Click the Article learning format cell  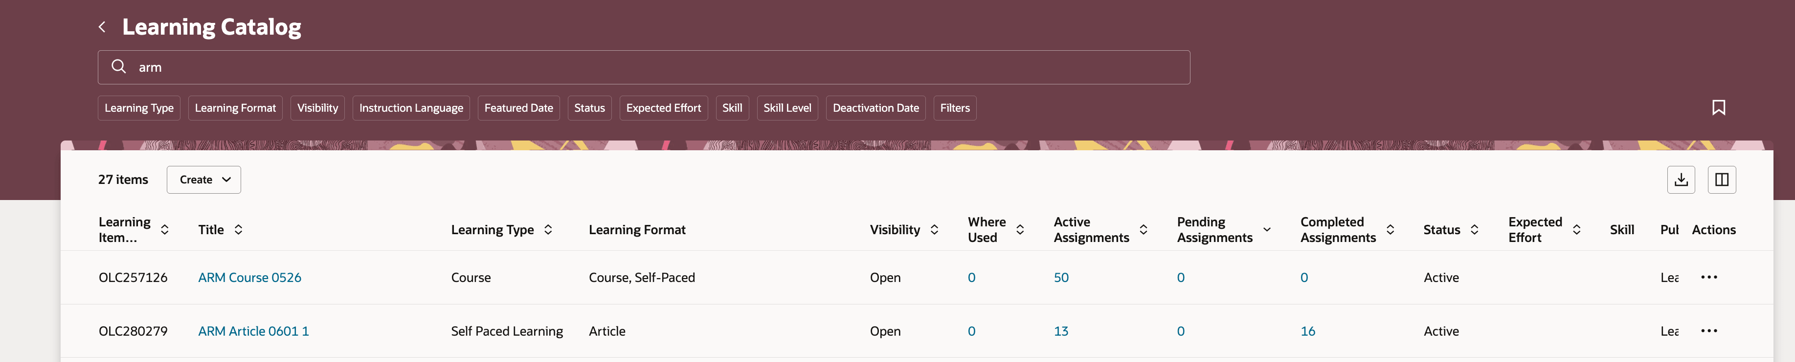click(x=607, y=331)
